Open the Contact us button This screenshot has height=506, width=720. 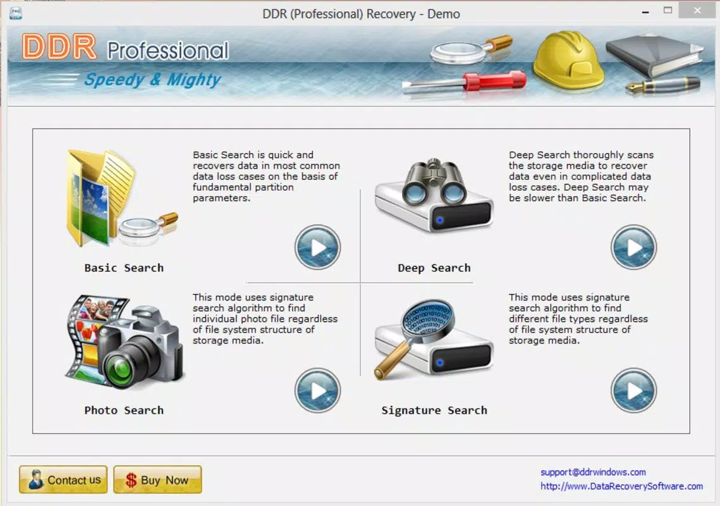[63, 480]
